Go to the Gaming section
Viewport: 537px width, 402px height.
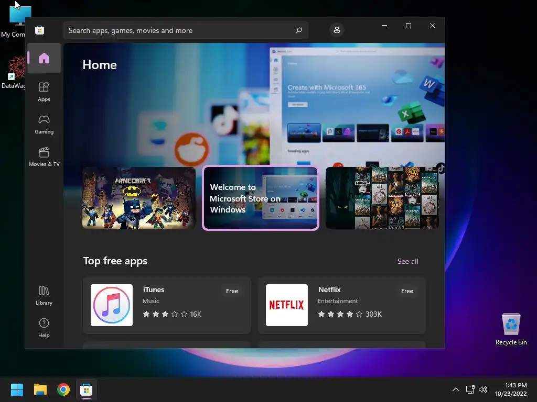click(44, 125)
